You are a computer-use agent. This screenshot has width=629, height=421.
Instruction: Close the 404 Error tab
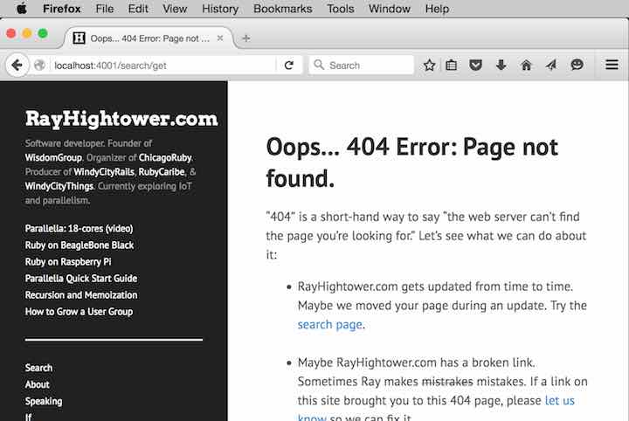coord(220,38)
